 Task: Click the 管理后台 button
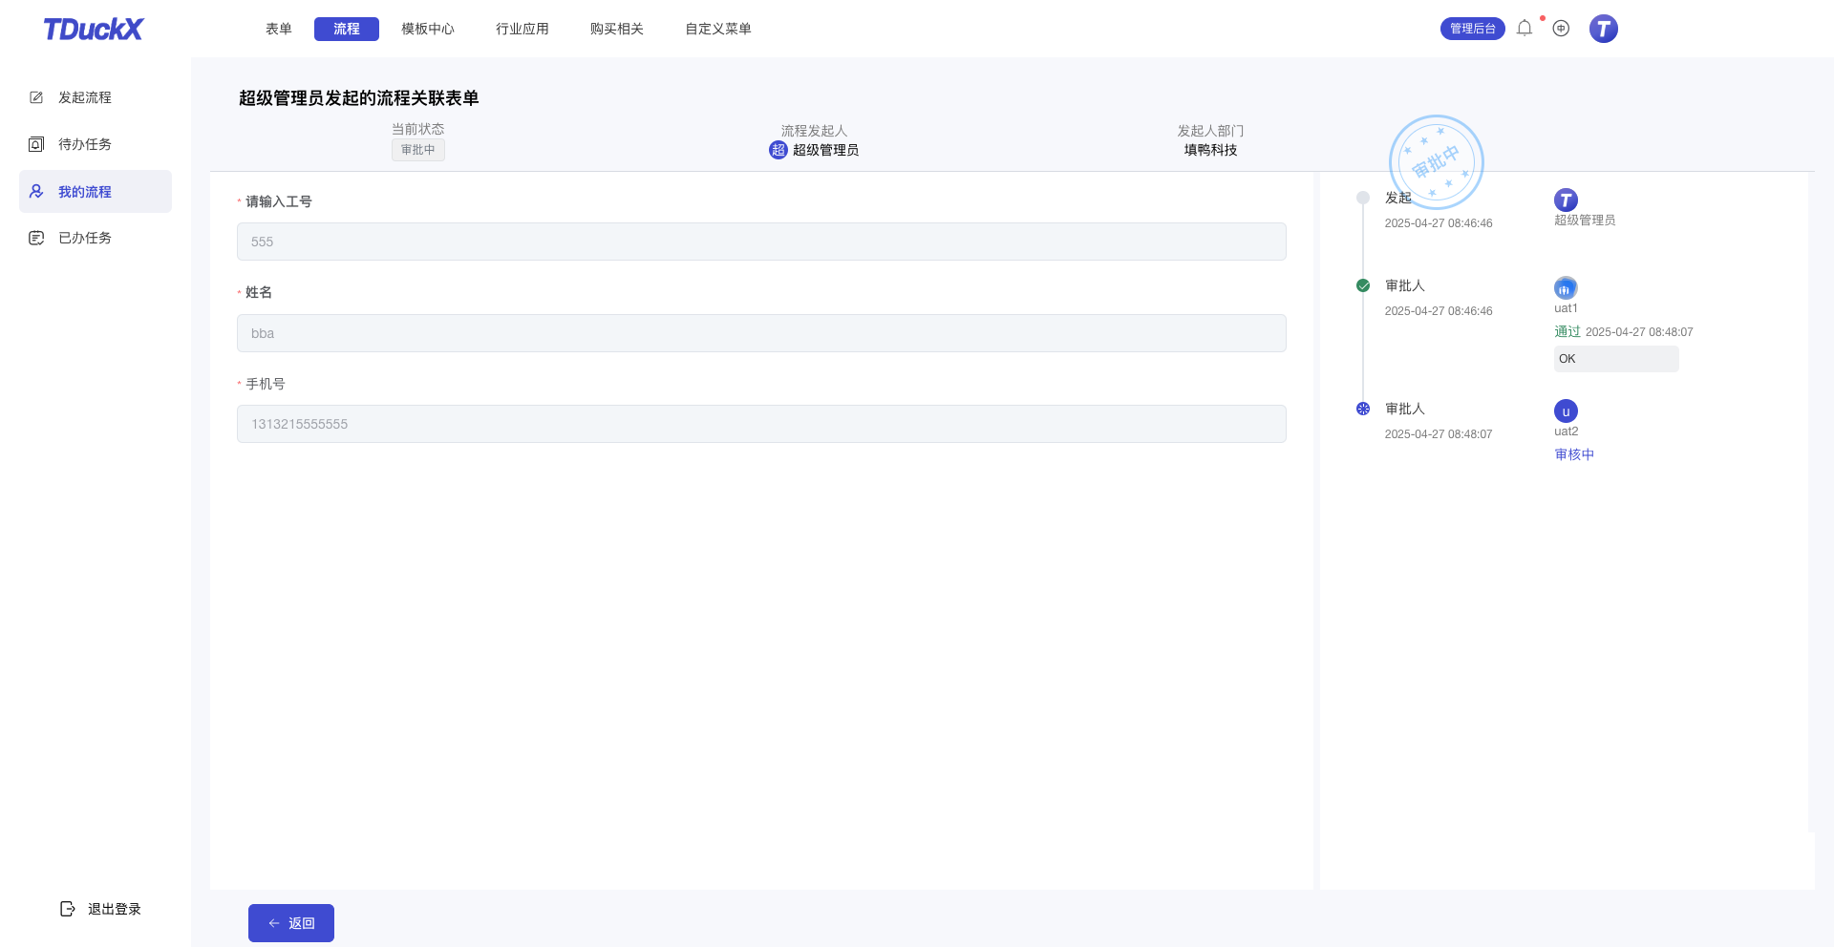coord(1472,29)
